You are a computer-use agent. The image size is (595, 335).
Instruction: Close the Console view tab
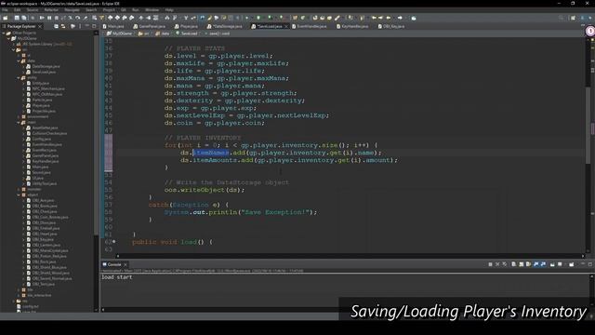pos(126,264)
